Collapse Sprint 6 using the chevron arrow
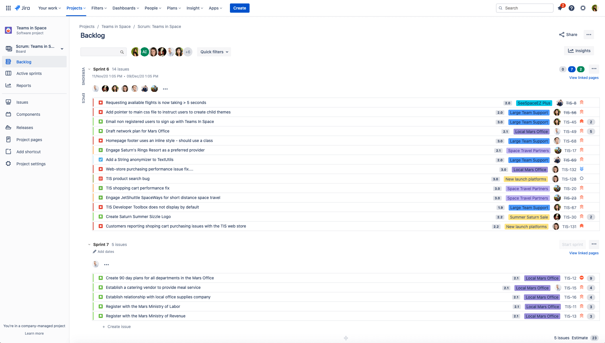605x343 pixels. pyautogui.click(x=89, y=69)
